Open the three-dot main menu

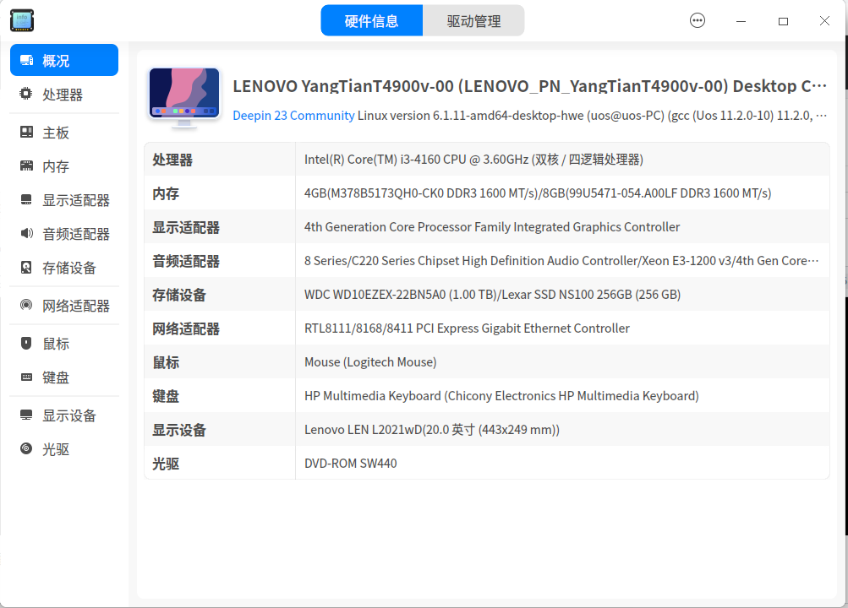coord(698,20)
